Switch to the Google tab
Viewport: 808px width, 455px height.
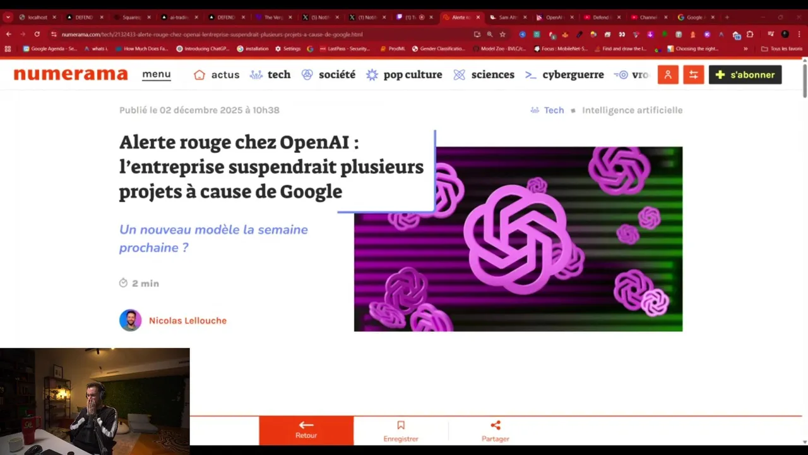click(x=694, y=17)
